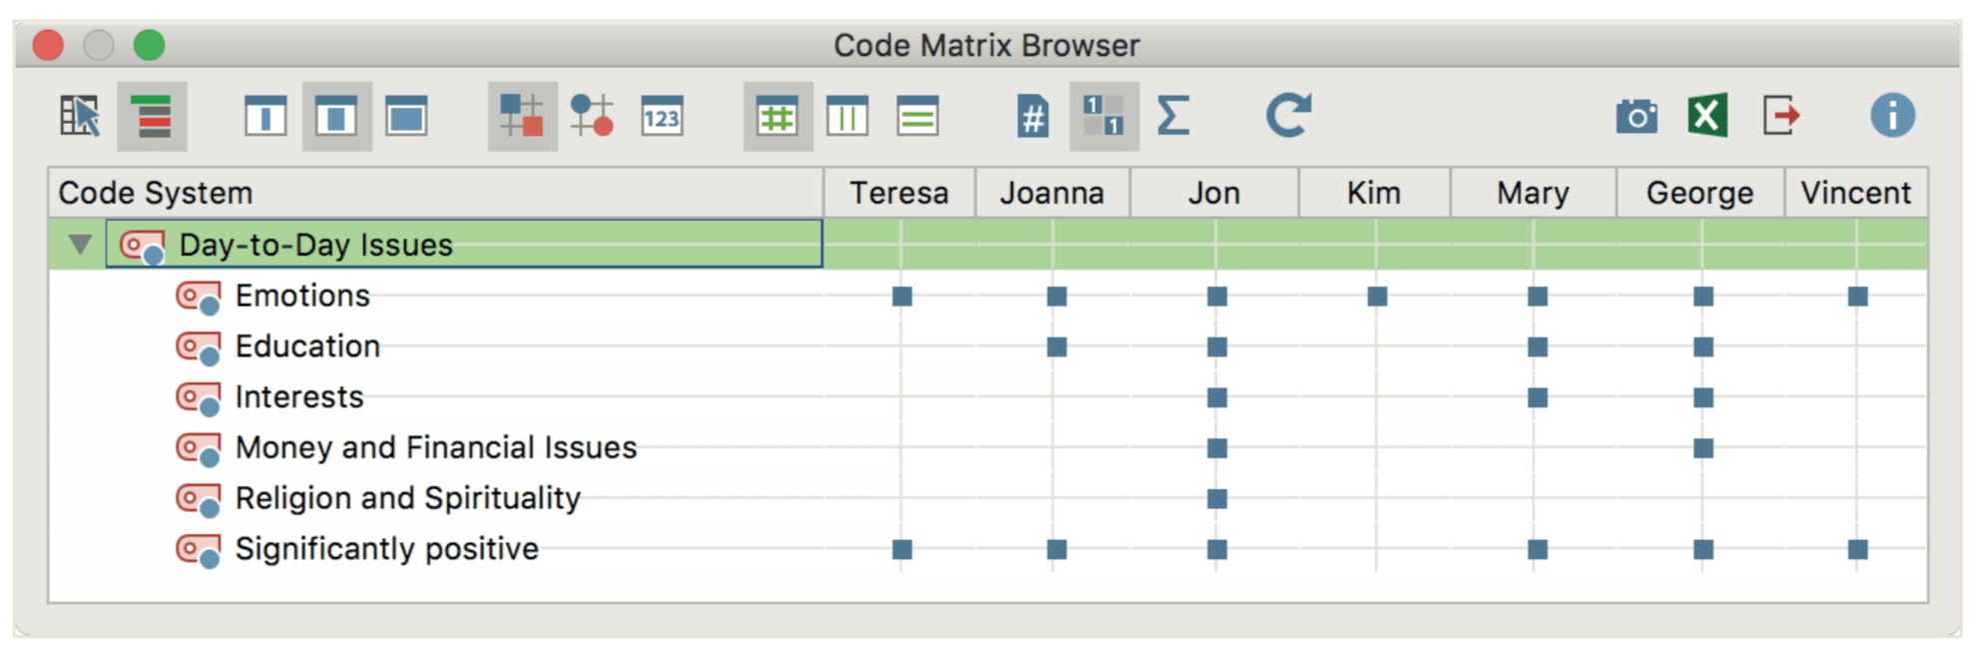Click the Education square for Joanna
Viewport: 1976px width, 647px height.
pyautogui.click(x=1057, y=347)
